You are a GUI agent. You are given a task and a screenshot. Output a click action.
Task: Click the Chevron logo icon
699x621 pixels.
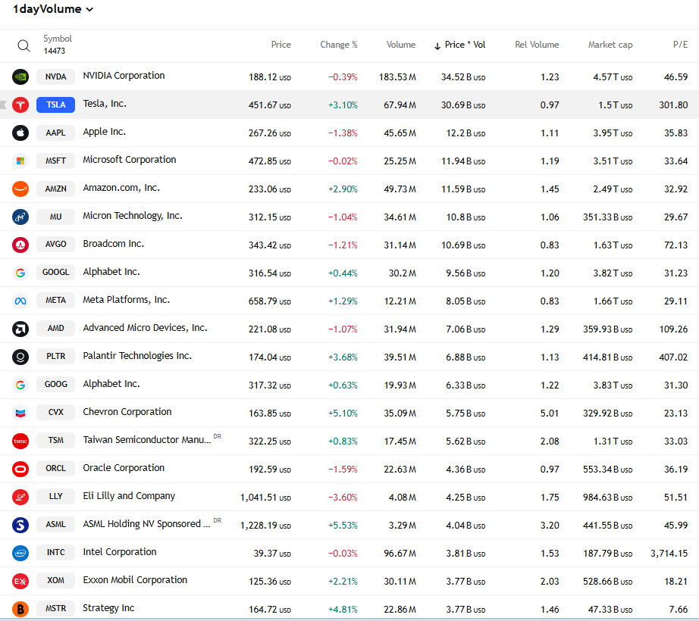click(20, 413)
